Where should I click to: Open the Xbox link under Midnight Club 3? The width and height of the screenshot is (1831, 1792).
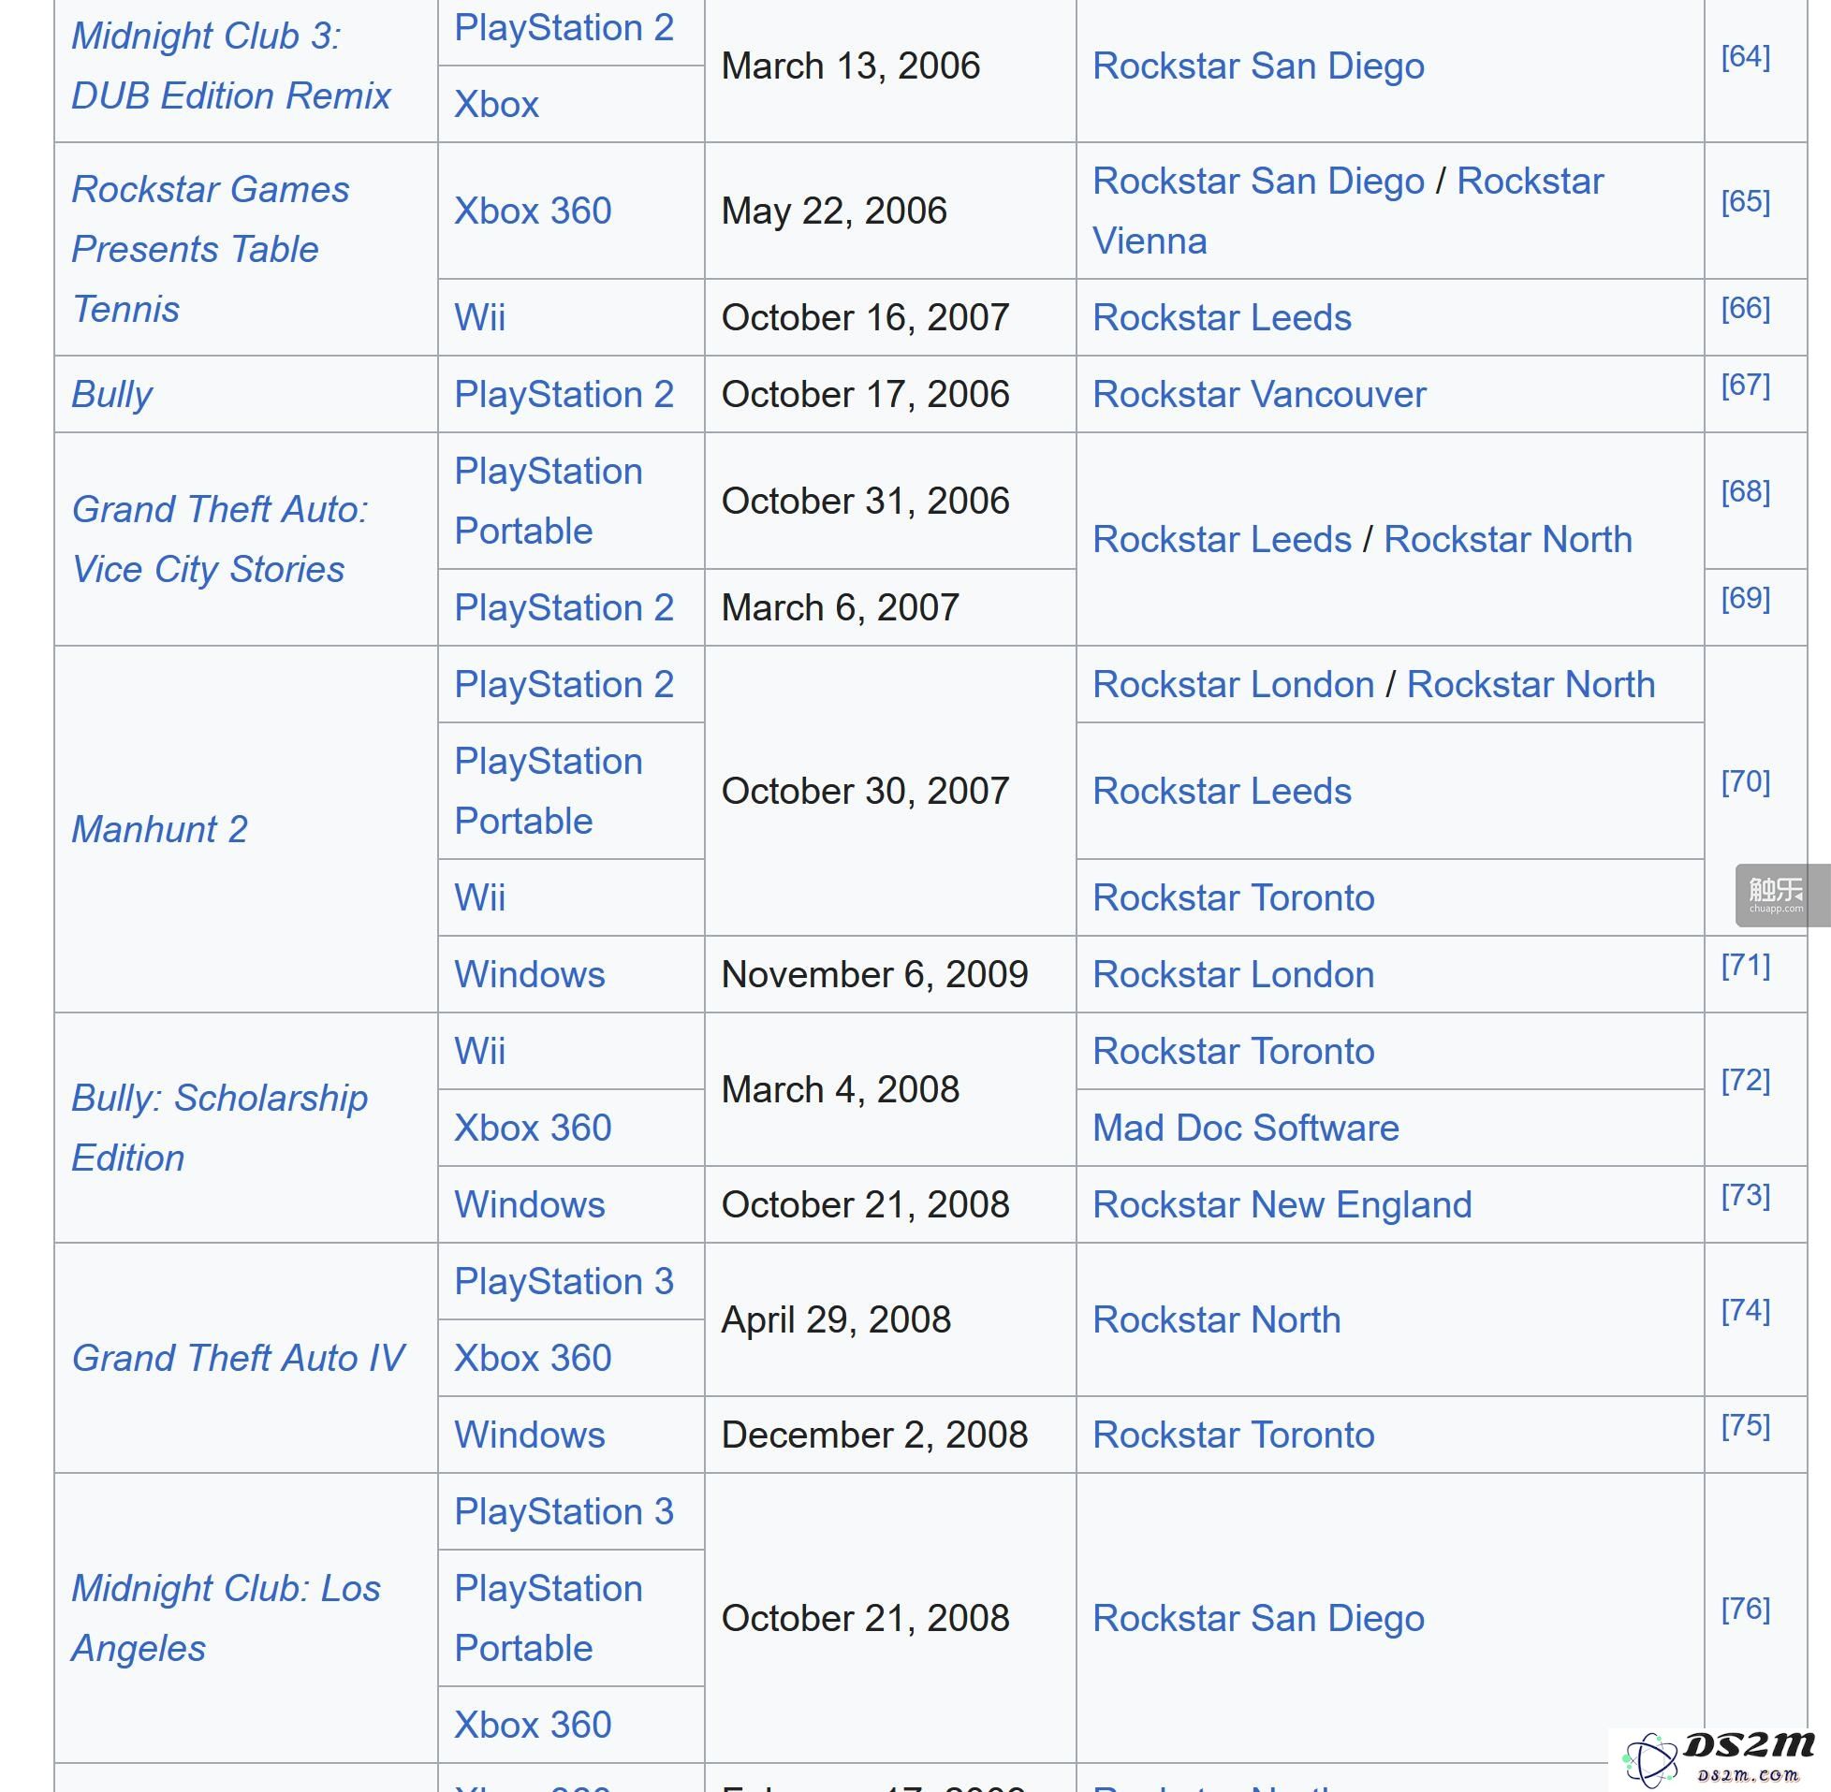coord(496,105)
